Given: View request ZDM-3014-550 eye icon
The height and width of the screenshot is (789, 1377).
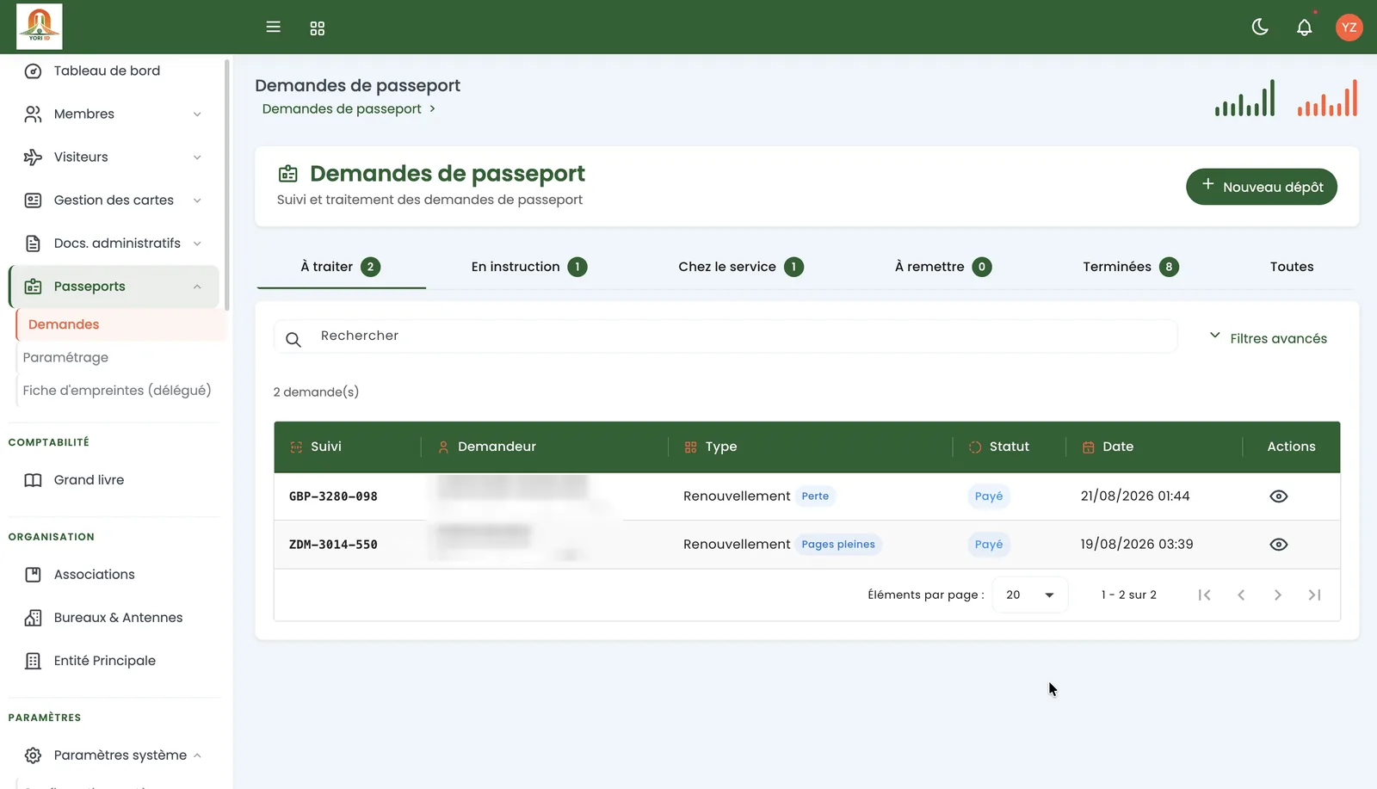Looking at the screenshot, I should tap(1278, 545).
